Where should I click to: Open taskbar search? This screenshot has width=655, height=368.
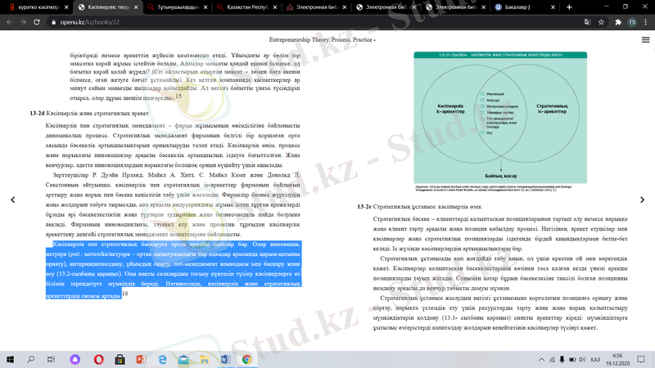click(x=30, y=359)
